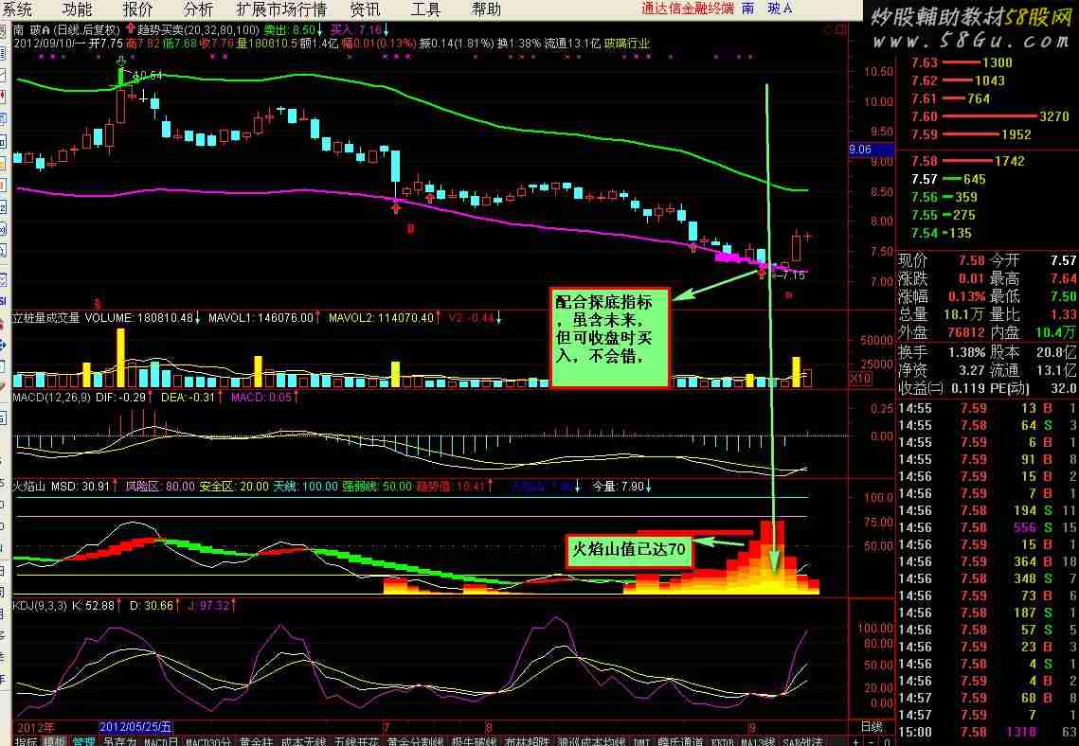This screenshot has width=1079, height=746.
Task: Switch to the 指标 tab at bottom
Action: click(x=27, y=741)
